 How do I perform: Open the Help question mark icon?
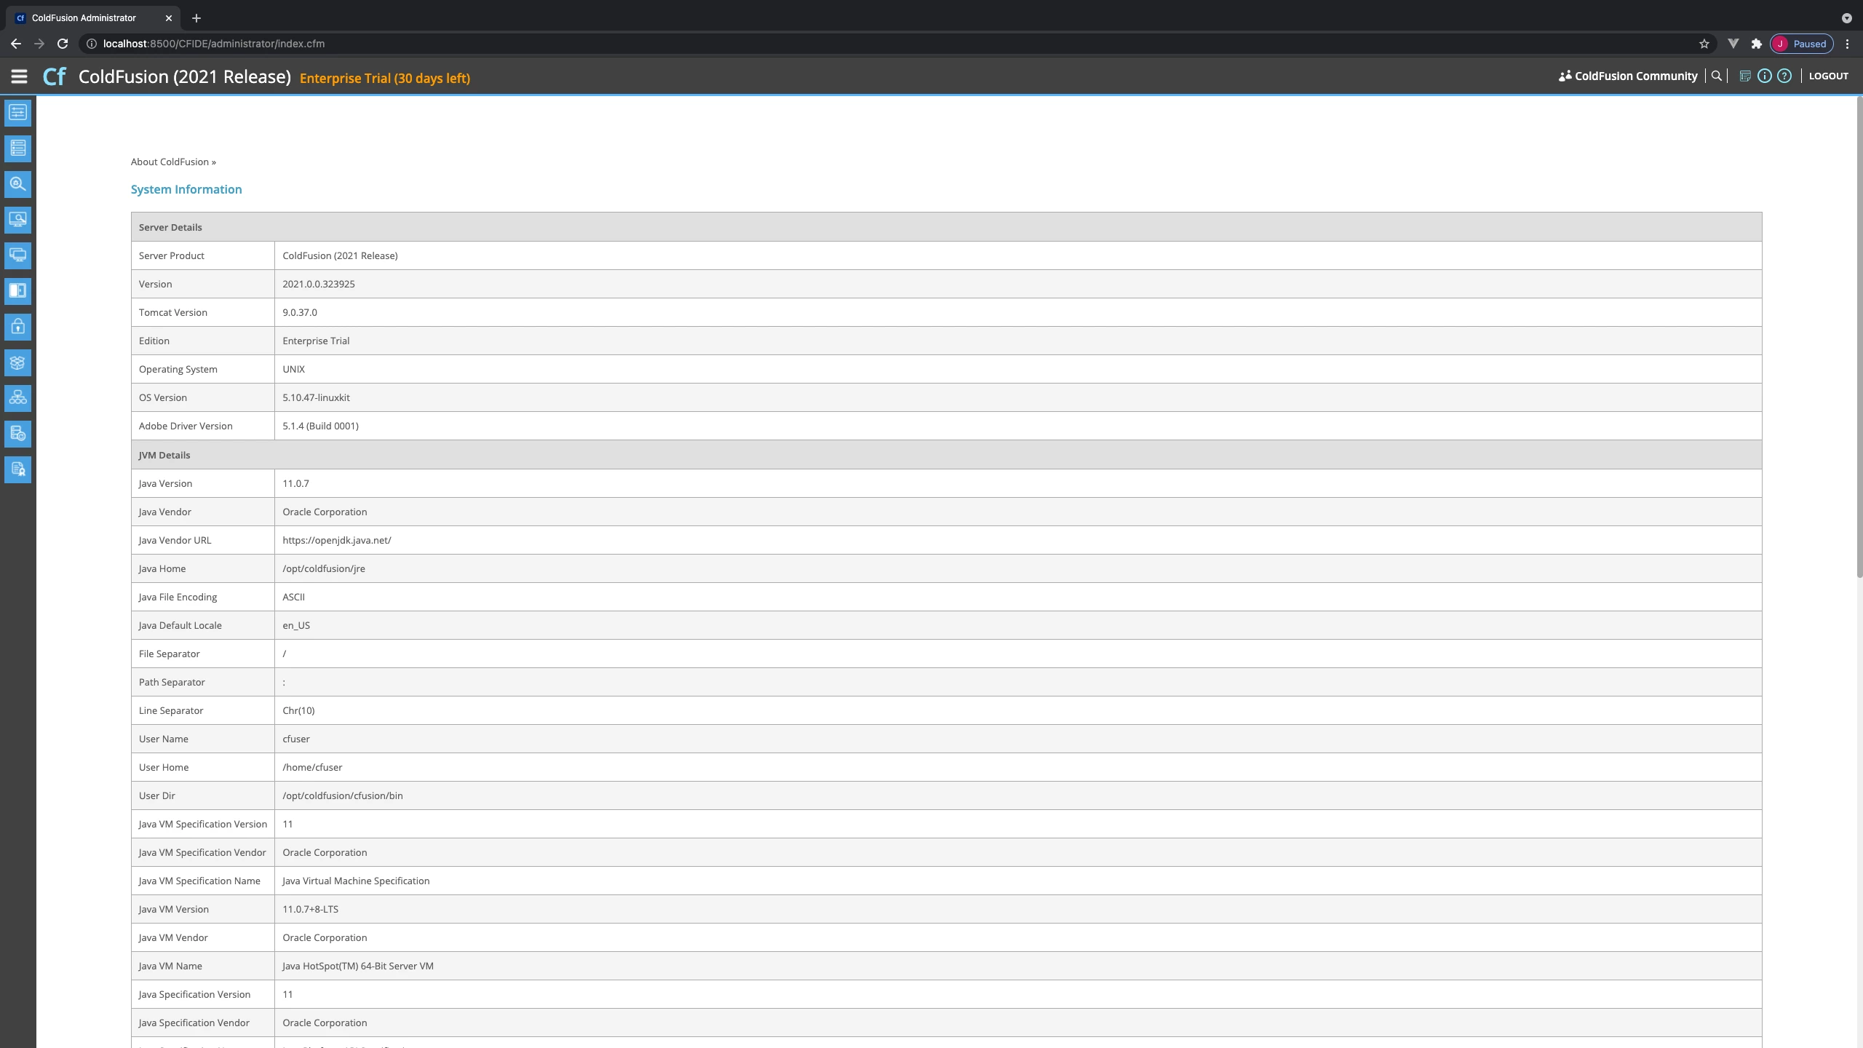click(x=1784, y=76)
